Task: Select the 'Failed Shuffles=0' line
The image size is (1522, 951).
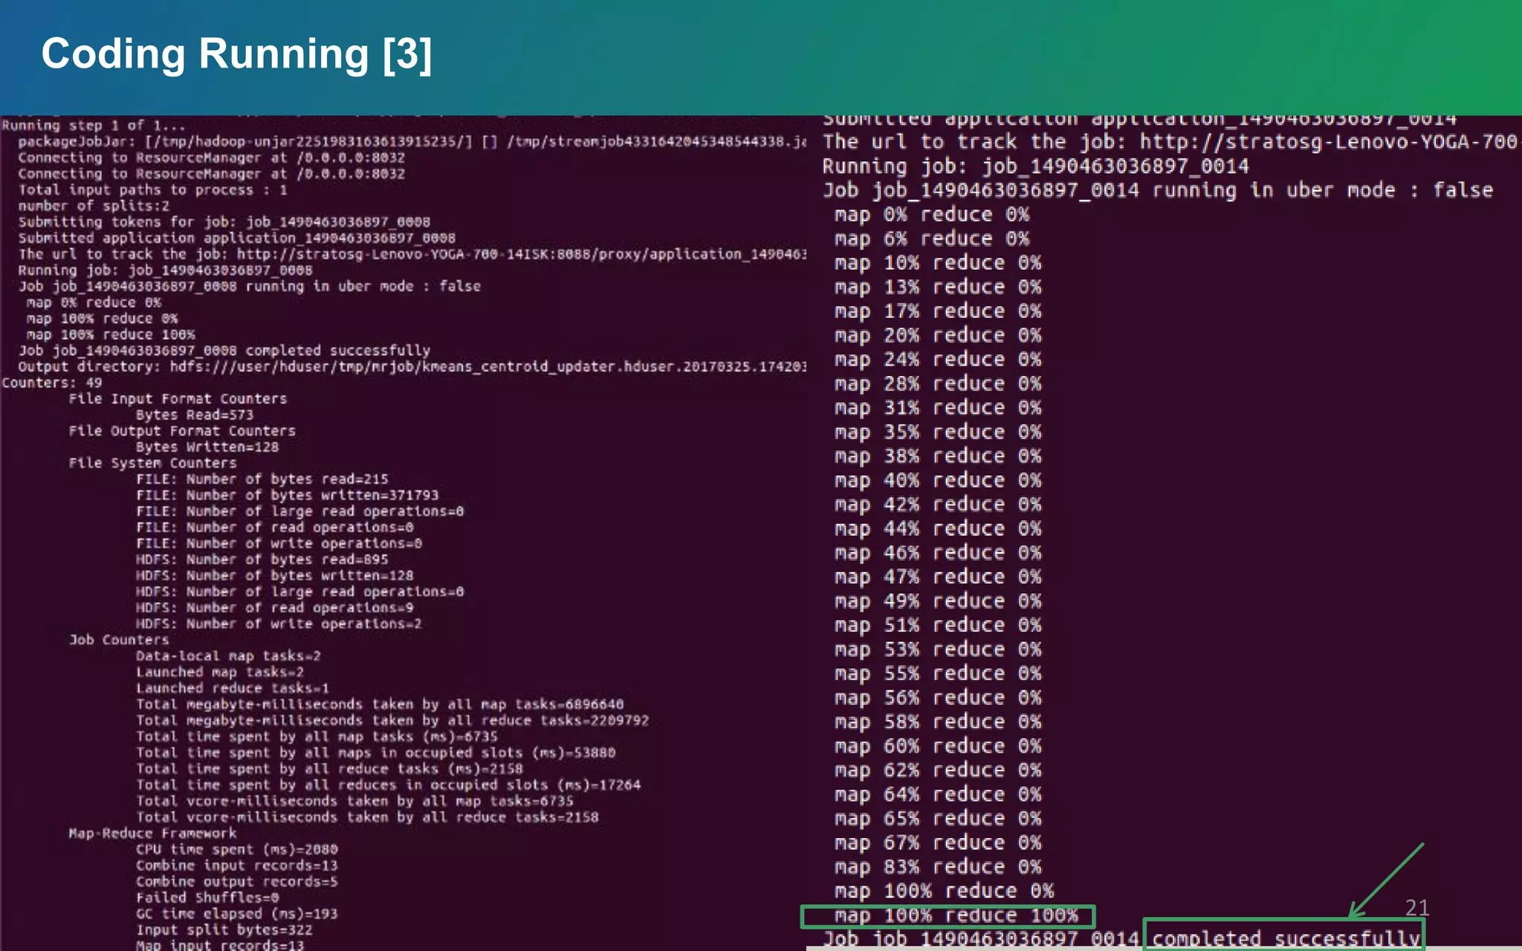Action: coord(207,898)
